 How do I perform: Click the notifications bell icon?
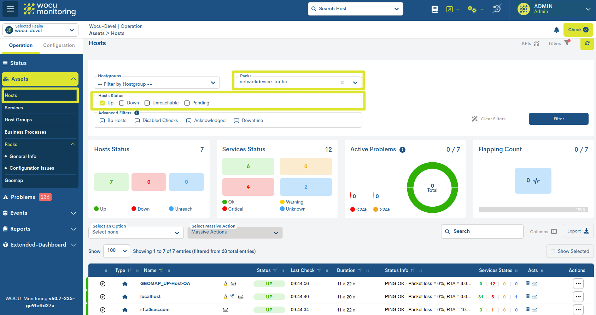coord(556,30)
